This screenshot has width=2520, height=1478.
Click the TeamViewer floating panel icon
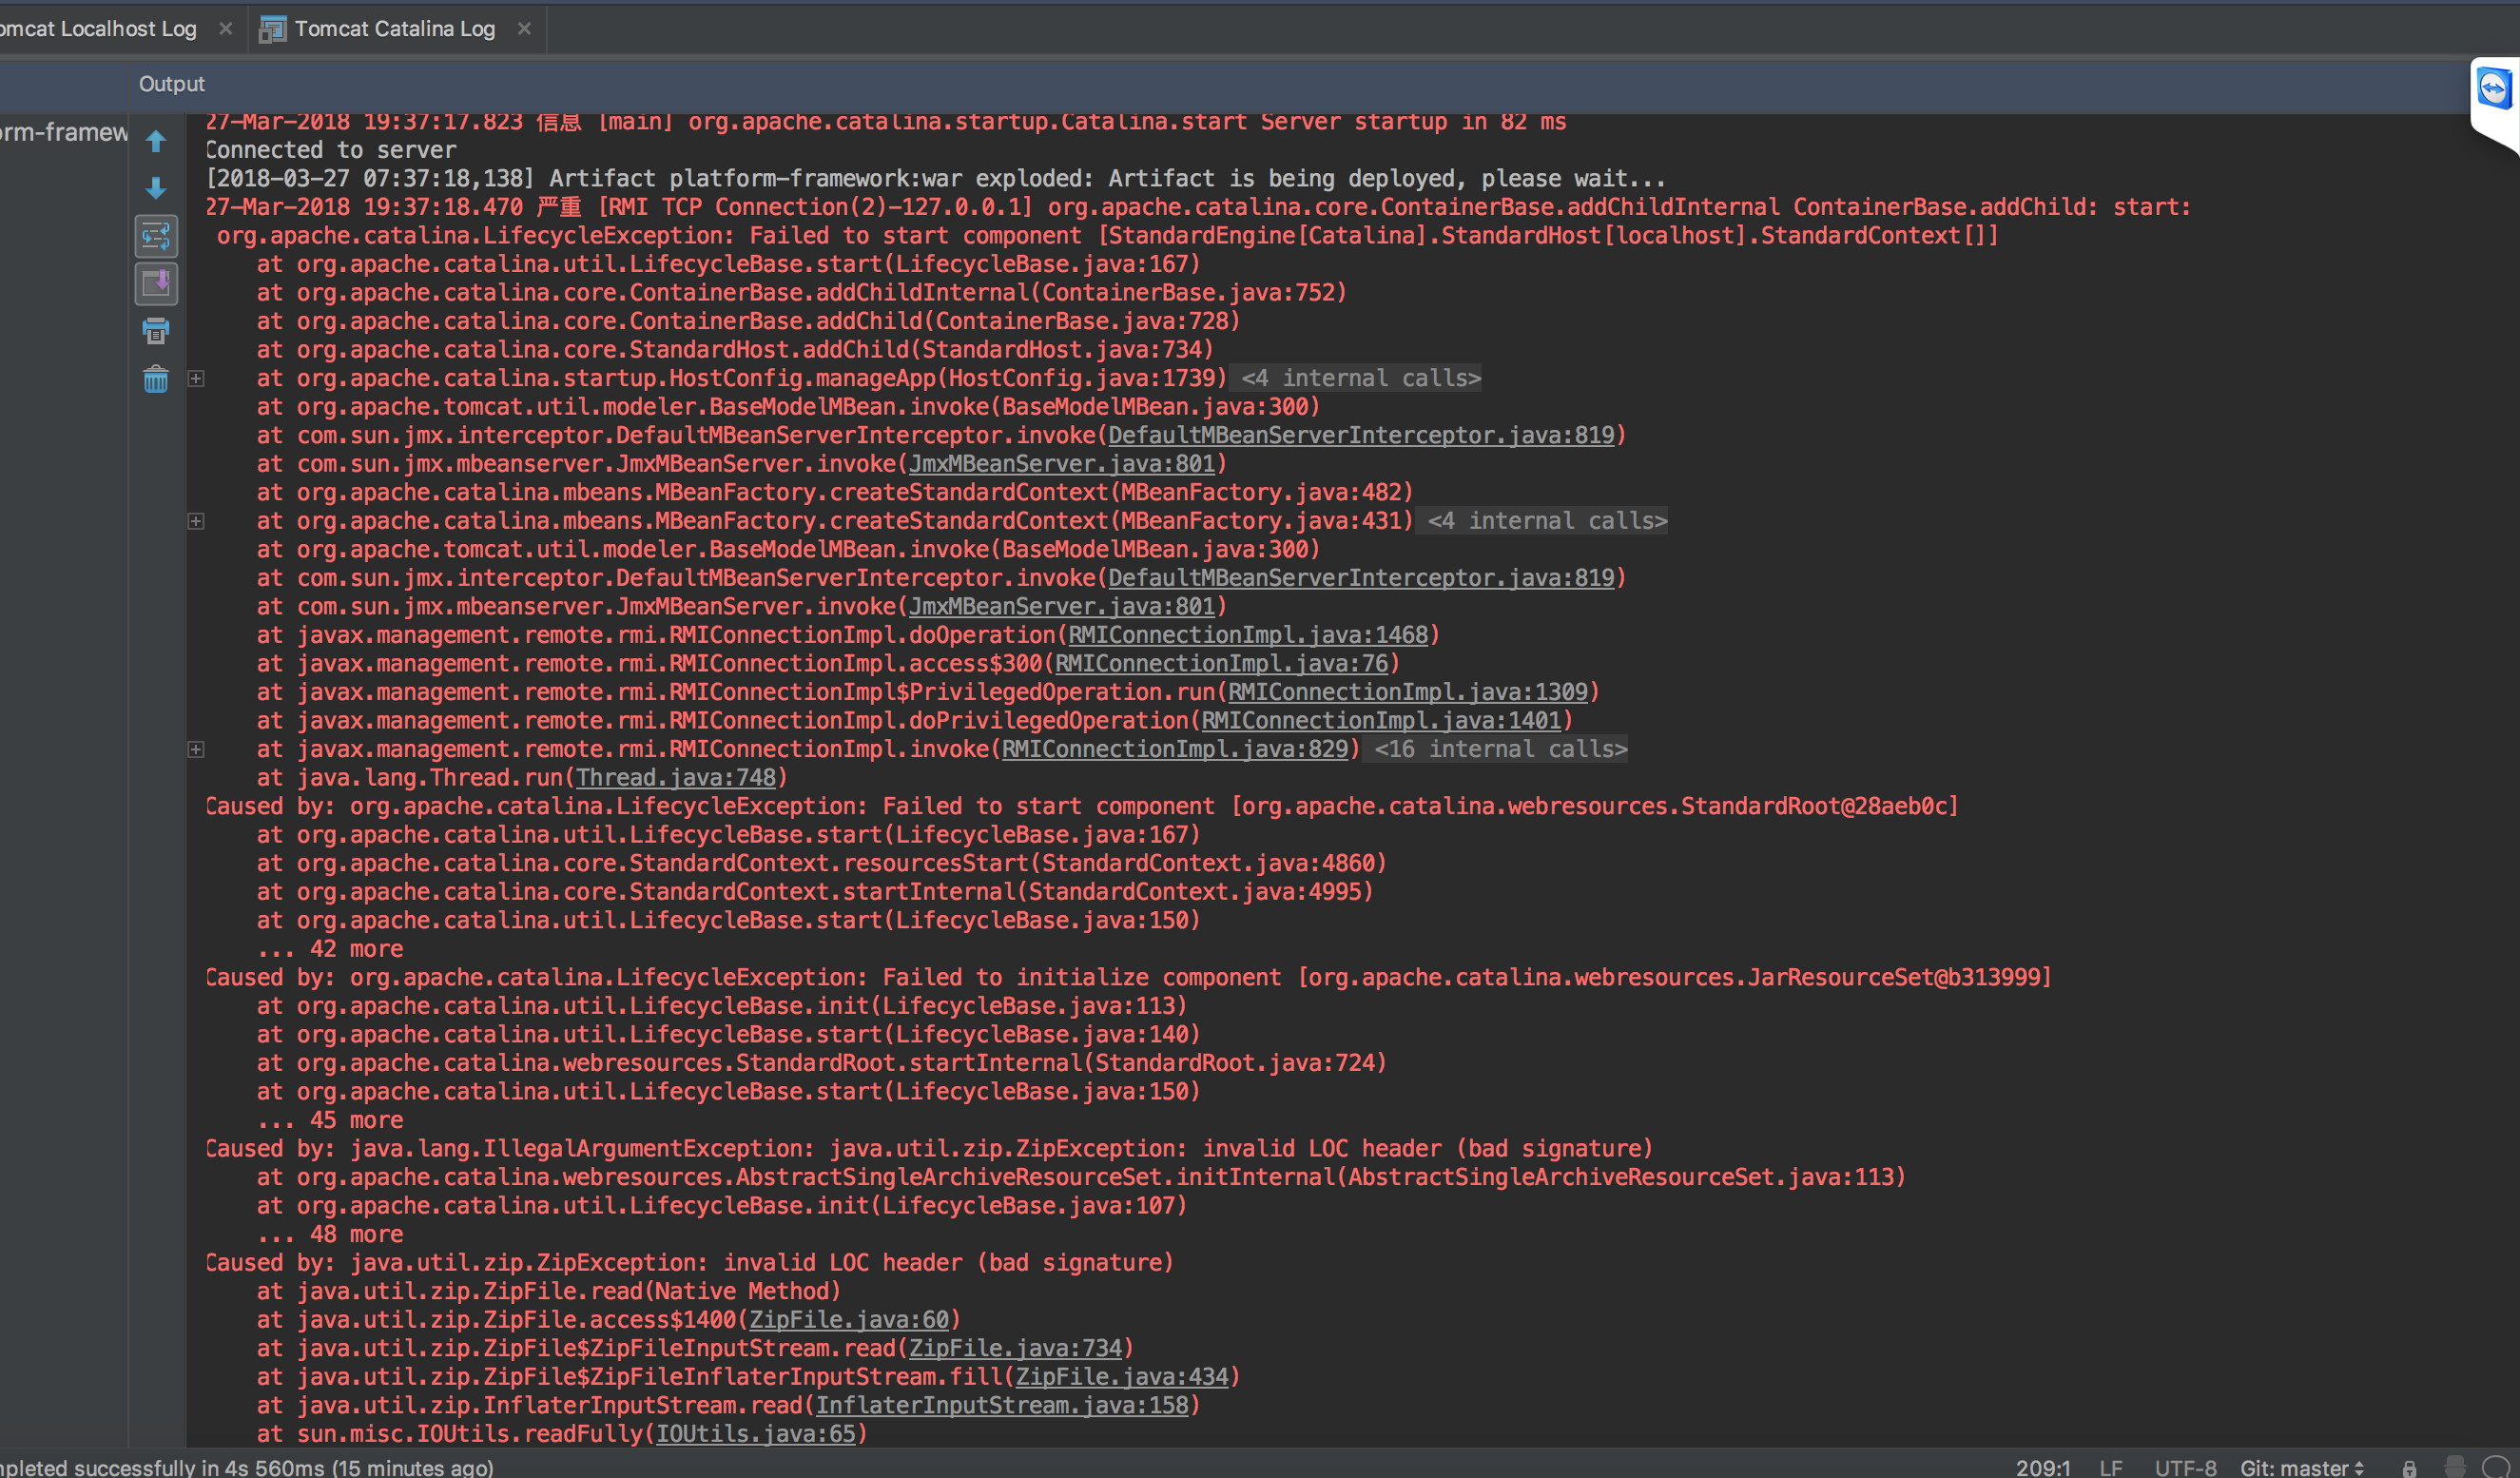(x=2493, y=89)
